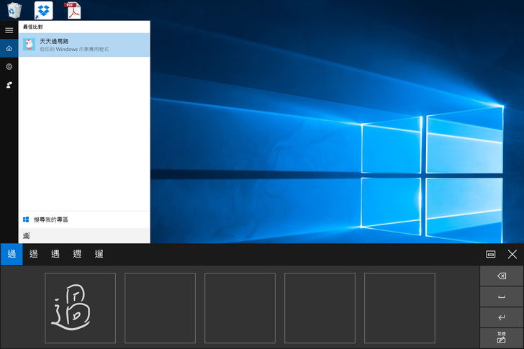Choose the third handwriting candidate 遇
524x349 pixels.
pyautogui.click(x=55, y=254)
